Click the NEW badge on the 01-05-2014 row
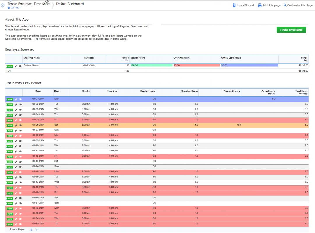This screenshot has width=315, height=233. 9,119
